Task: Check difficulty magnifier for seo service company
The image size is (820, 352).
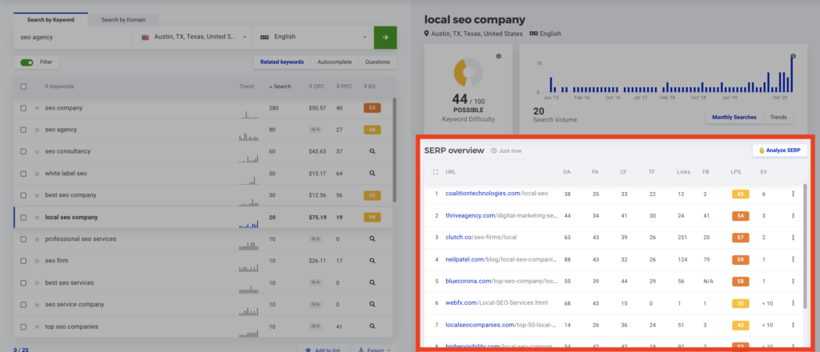Action: point(372,305)
